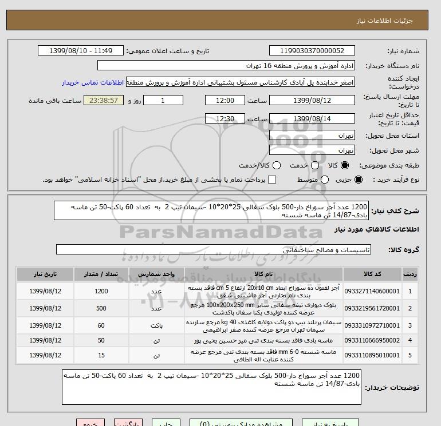Click item code 0933110666950002
Viewport: 441px width, 426px height.
tap(372, 340)
